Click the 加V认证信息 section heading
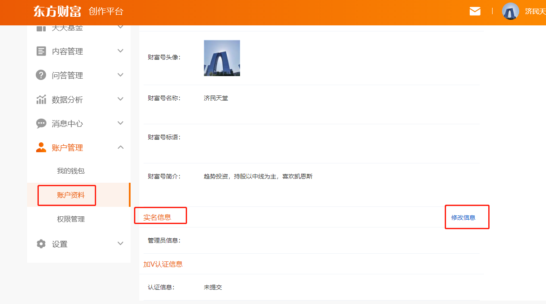The height and width of the screenshot is (304, 546). 163,264
